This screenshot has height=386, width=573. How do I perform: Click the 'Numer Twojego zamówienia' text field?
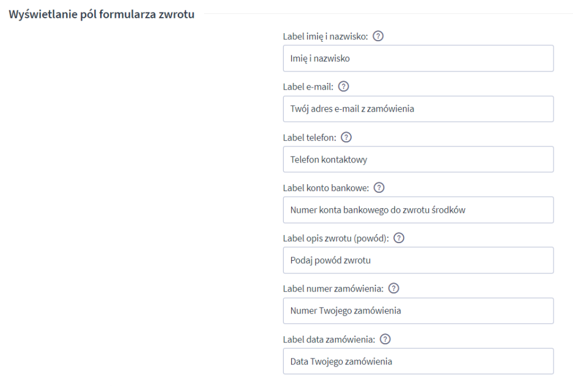coord(418,311)
